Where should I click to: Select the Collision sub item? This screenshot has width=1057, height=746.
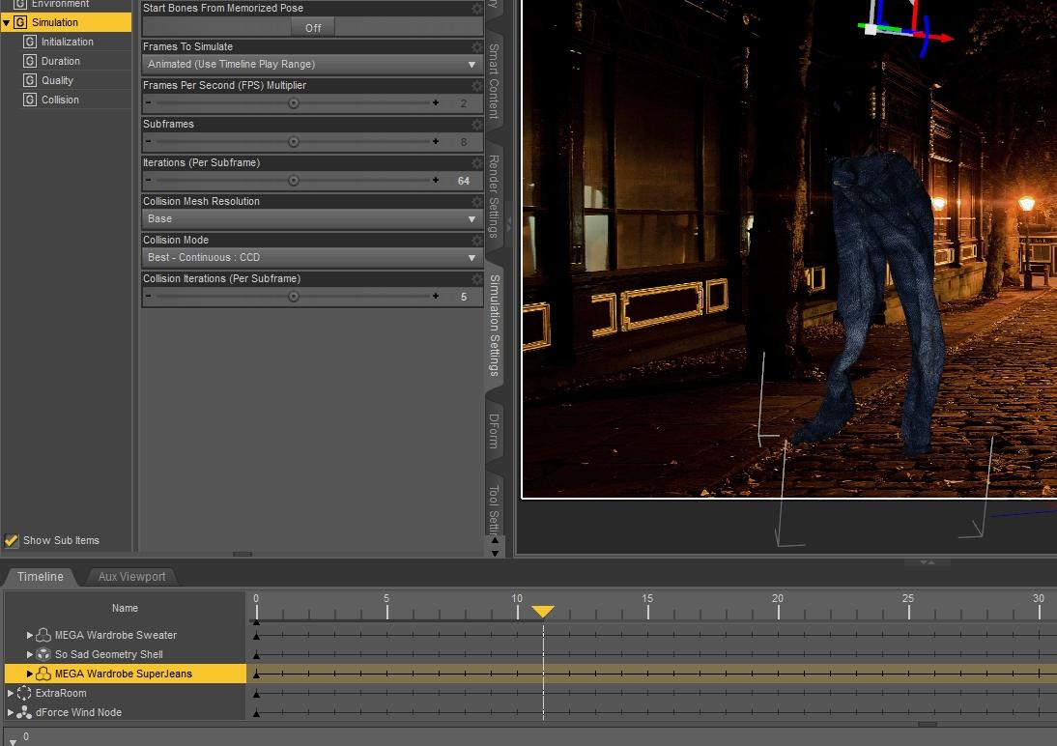click(x=60, y=100)
